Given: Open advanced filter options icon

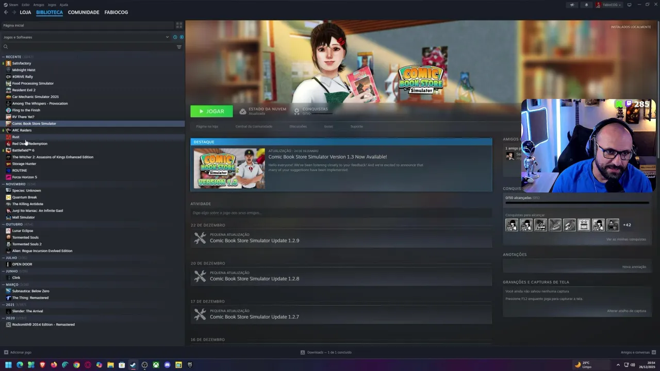Looking at the screenshot, I should (x=179, y=47).
